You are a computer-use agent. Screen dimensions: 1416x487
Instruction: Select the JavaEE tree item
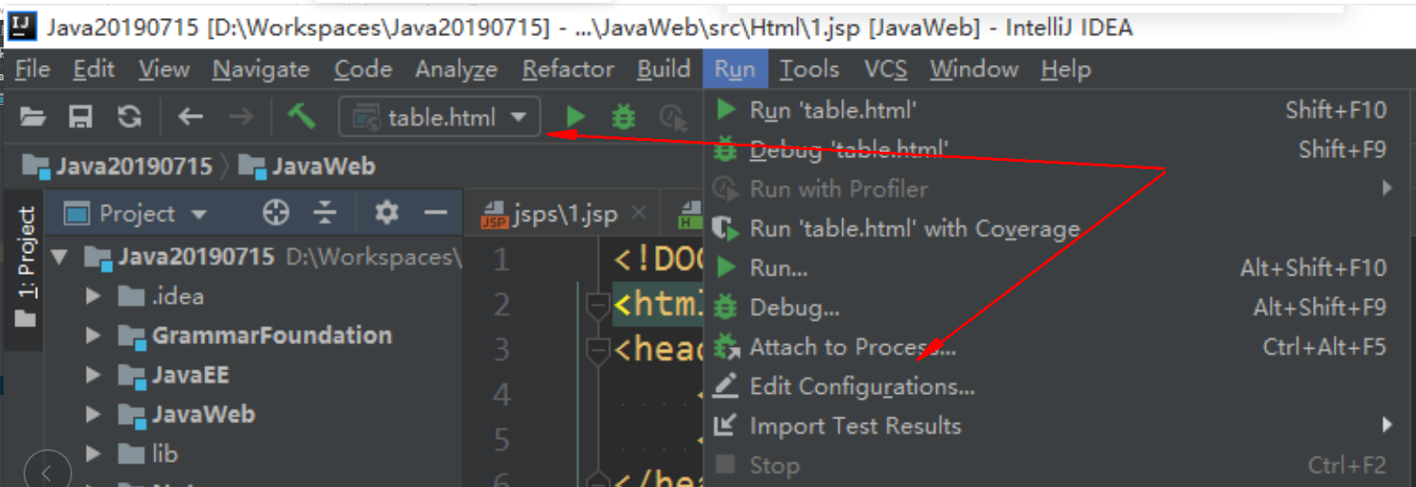pyautogui.click(x=174, y=375)
